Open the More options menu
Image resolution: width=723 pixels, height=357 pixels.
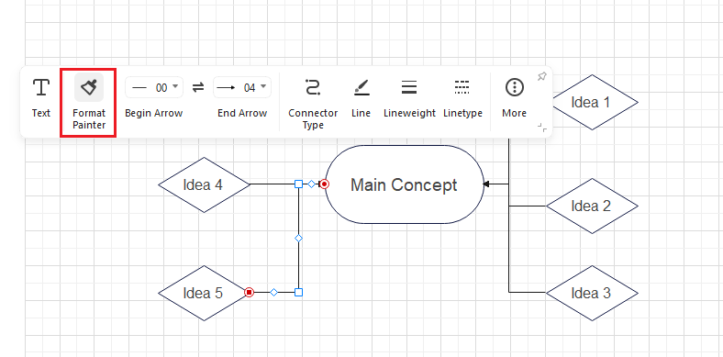pos(515,87)
